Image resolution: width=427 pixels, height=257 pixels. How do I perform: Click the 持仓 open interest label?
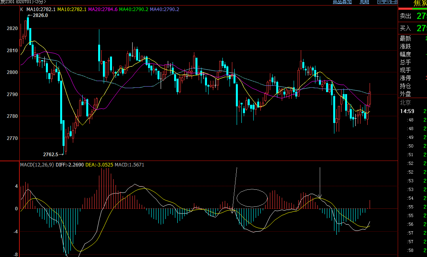[406, 86]
